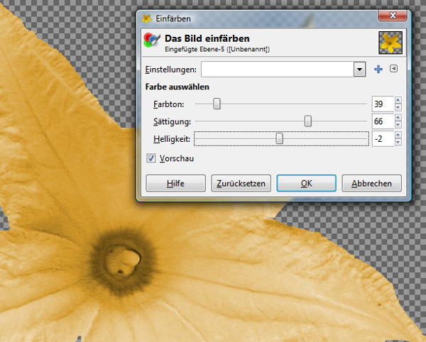This screenshot has width=426, height=342.
Task: Click the Abbrechen button
Action: 371,184
